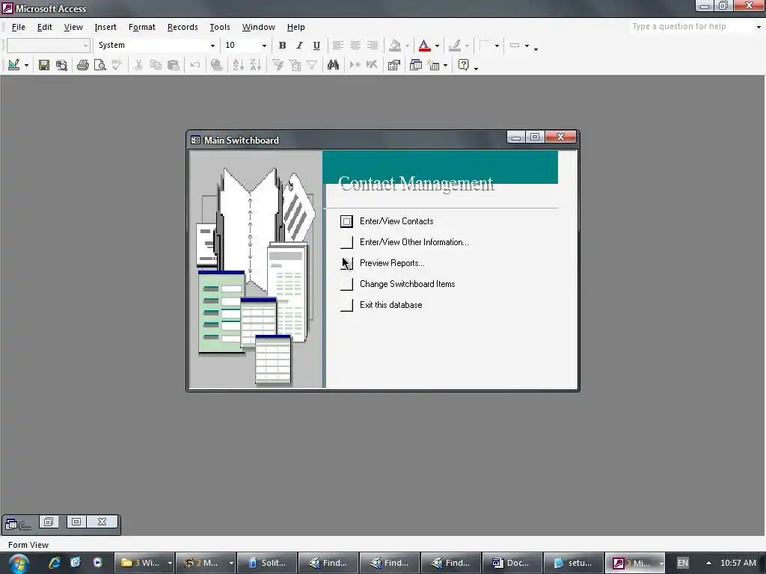
Task: Click the Align Left icon
Action: [337, 46]
